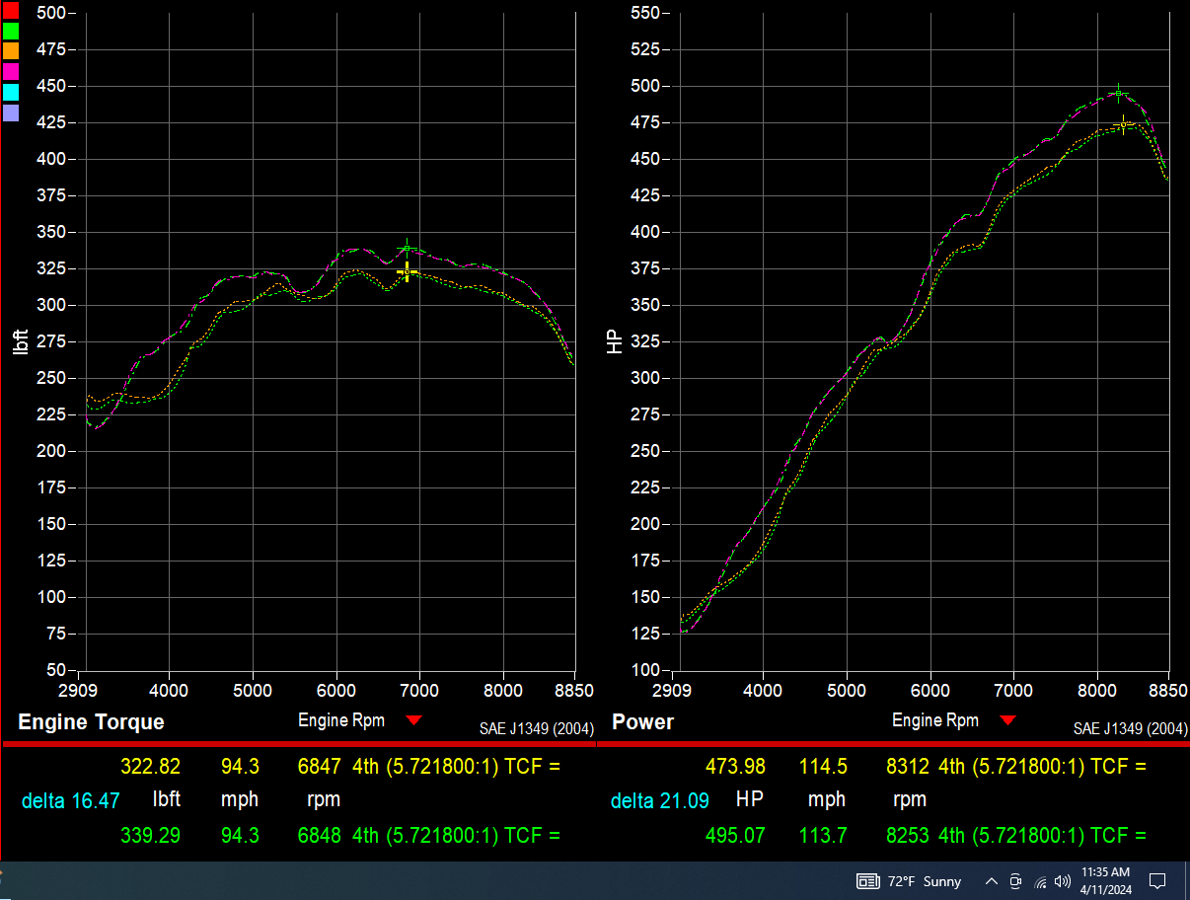The image size is (1190, 900).
Task: Click the yellow peak marker on power curve
Action: pos(1123,124)
